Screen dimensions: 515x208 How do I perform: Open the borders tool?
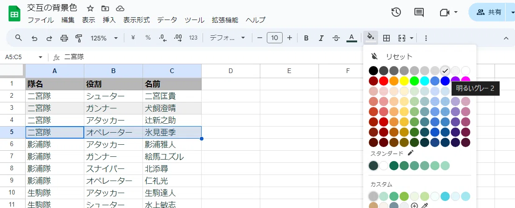(386, 38)
